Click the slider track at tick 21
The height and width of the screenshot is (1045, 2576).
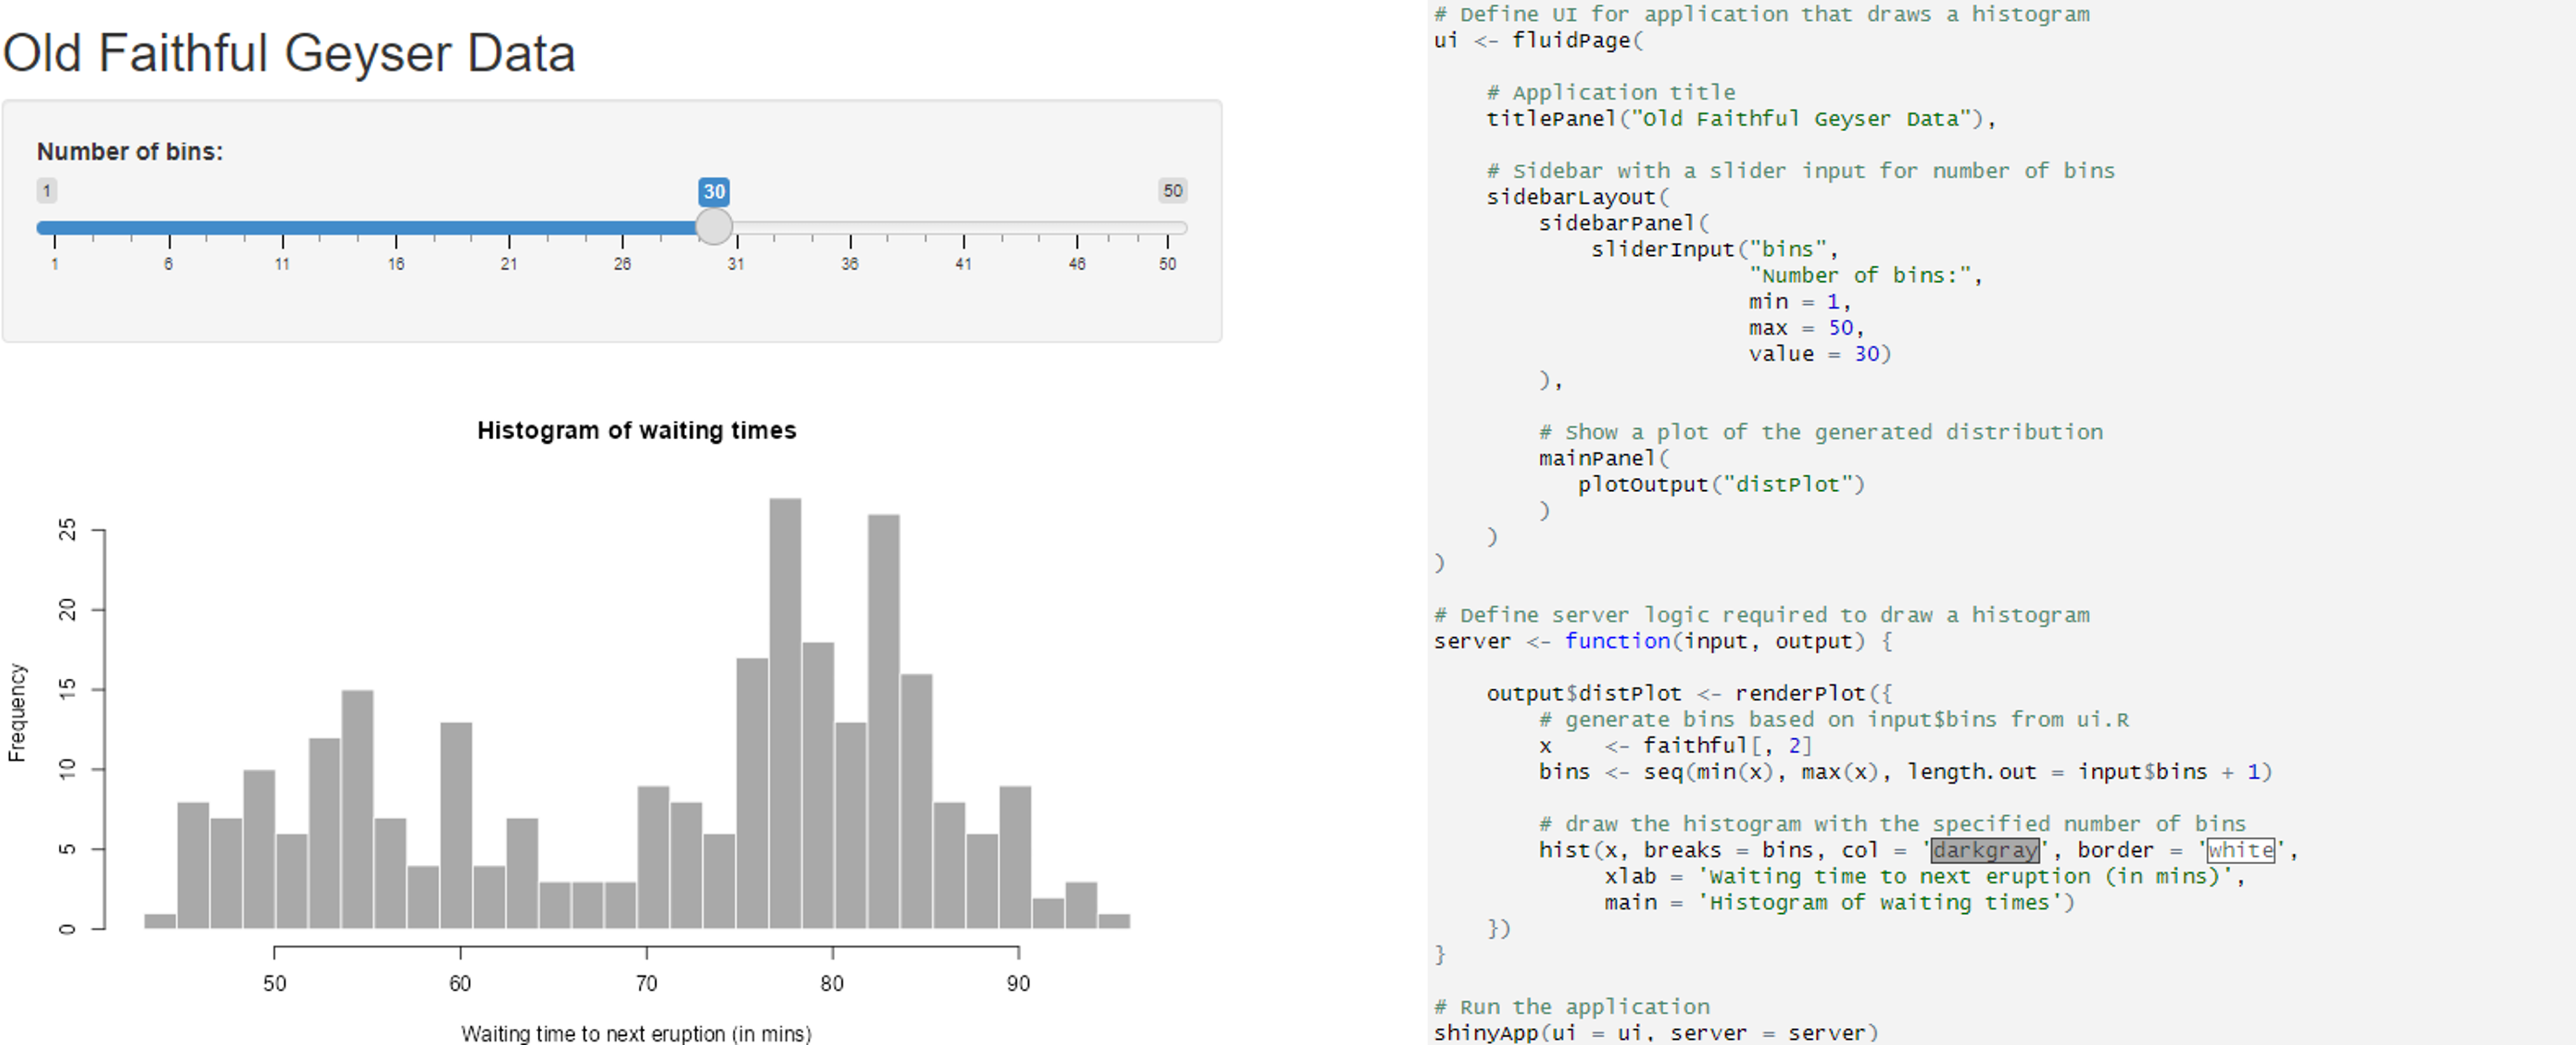[509, 228]
